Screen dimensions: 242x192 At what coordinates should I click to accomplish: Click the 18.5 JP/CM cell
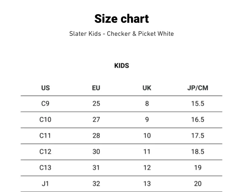click(198, 152)
